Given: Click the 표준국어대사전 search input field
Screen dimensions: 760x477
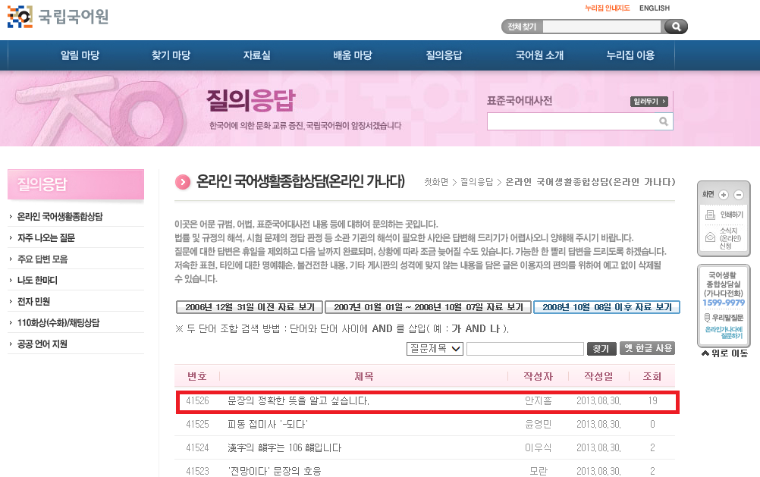Looking at the screenshot, I should click(571, 121).
